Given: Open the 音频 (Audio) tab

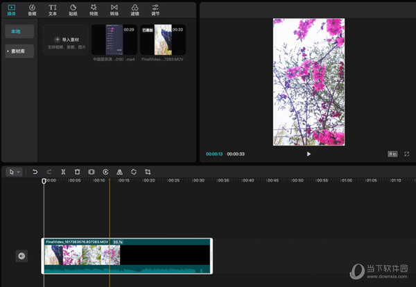Looking at the screenshot, I should [32, 9].
